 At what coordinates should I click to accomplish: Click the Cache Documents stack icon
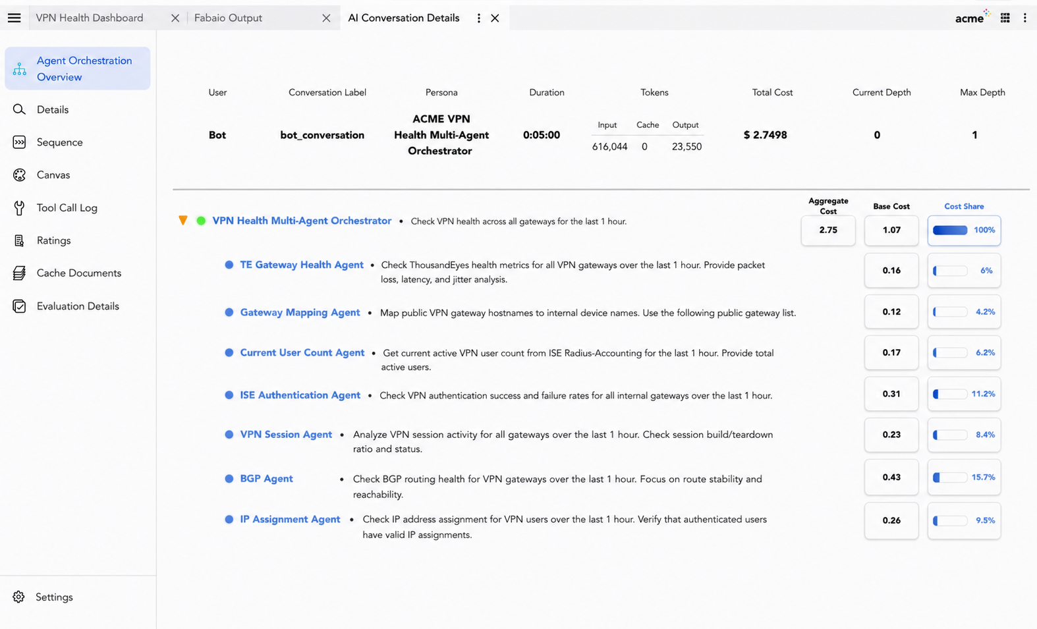(x=19, y=273)
